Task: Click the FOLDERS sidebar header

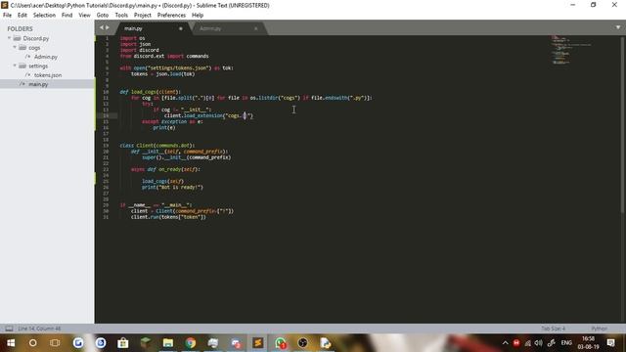Action: pyautogui.click(x=20, y=28)
